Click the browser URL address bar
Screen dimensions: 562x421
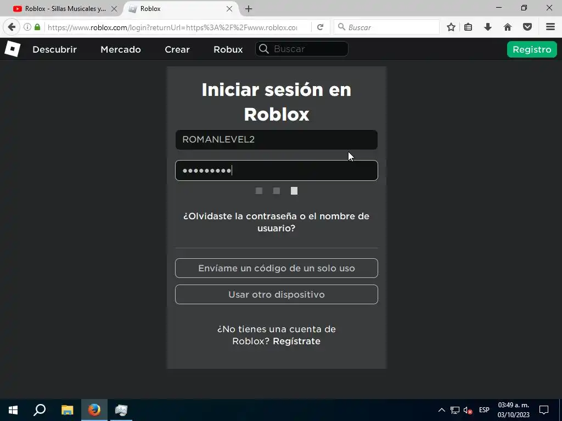point(172,27)
